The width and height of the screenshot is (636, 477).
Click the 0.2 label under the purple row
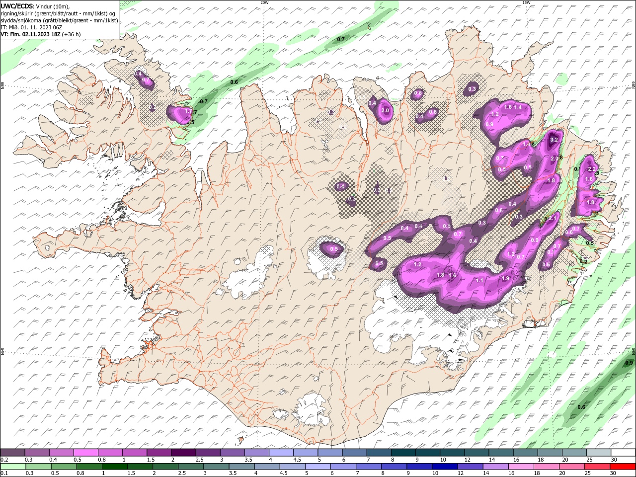point(4,460)
